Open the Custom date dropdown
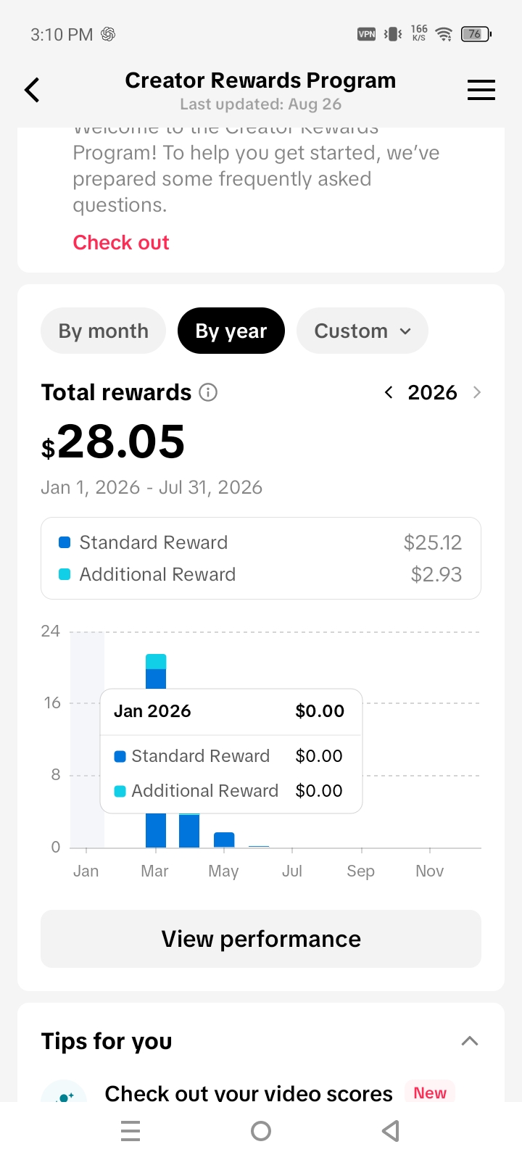Screen dimensions: 522x1160 click(362, 331)
